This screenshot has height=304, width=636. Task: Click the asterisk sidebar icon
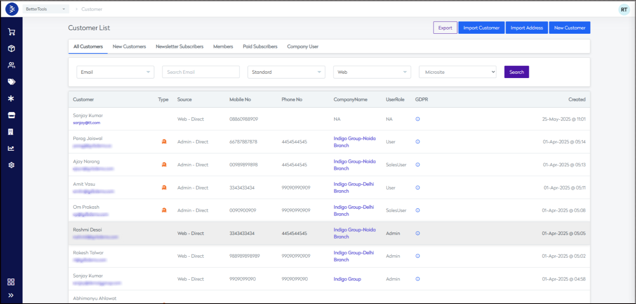11,98
